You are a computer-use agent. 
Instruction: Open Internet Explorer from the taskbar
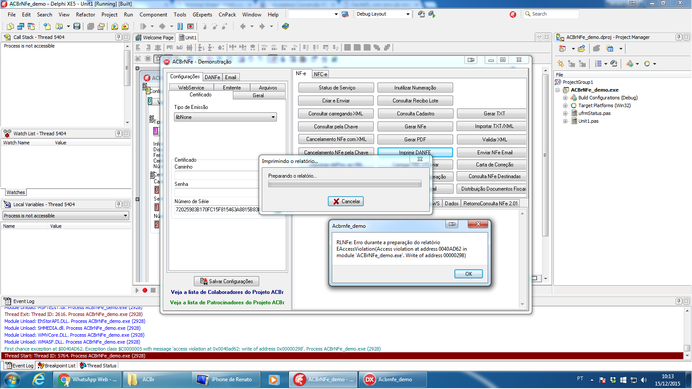(x=39, y=380)
